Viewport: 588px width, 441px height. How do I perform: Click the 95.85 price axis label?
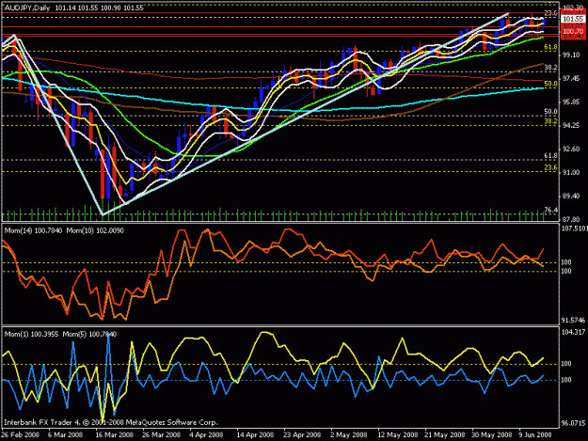[x=571, y=102]
